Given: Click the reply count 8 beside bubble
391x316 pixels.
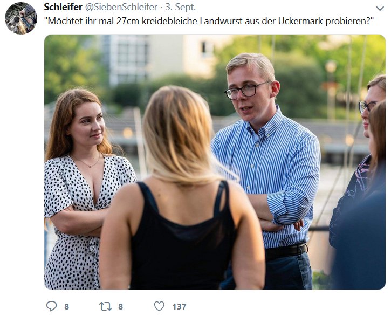Looking at the screenshot, I should tap(66, 306).
